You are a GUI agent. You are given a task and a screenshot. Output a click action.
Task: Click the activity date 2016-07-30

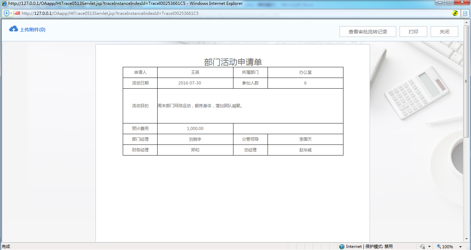pos(190,83)
